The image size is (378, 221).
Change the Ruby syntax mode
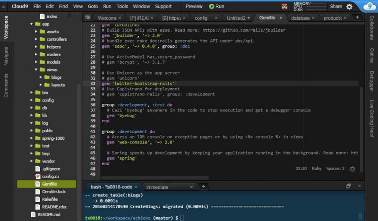coord(317,169)
